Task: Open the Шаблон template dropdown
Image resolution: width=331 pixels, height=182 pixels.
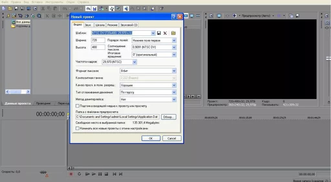Action: (153, 33)
